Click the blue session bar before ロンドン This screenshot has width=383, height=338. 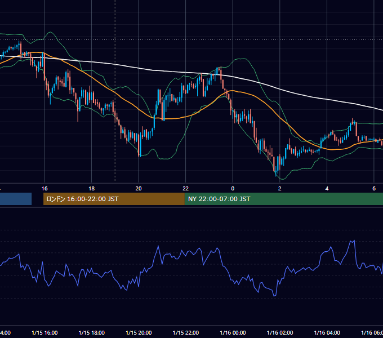point(16,199)
